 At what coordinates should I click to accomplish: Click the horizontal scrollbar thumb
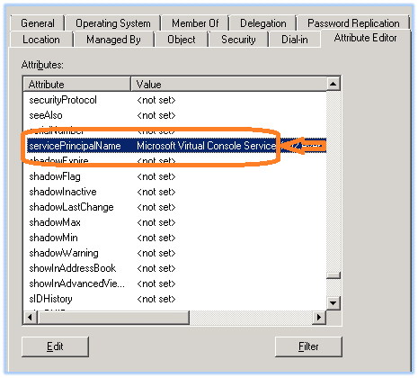pos(113,318)
